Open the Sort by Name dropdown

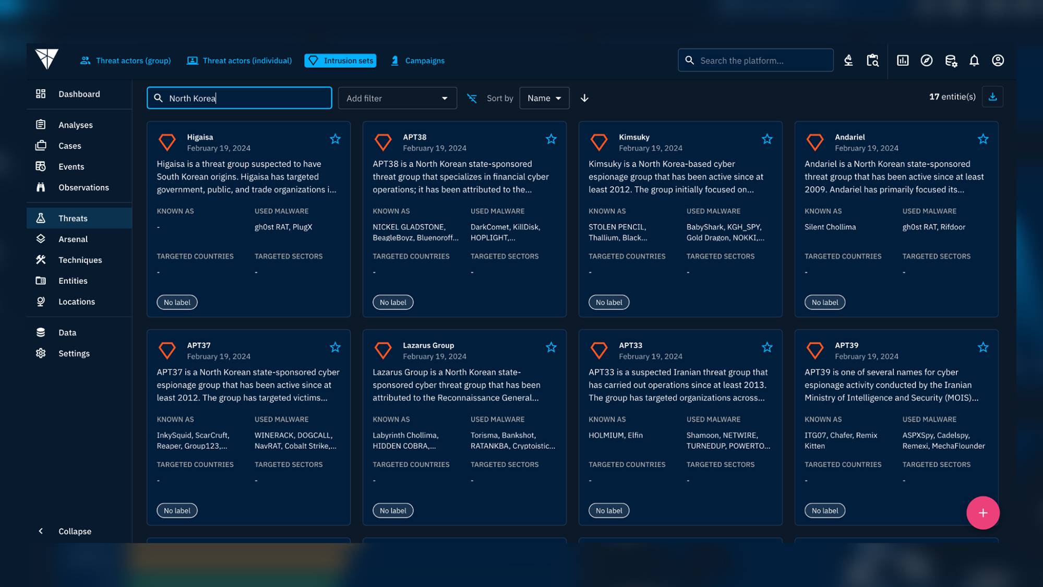click(544, 98)
